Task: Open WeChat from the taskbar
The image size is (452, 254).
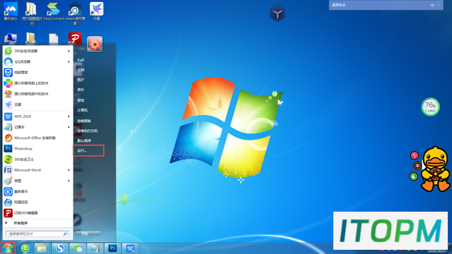Action: tap(77, 248)
